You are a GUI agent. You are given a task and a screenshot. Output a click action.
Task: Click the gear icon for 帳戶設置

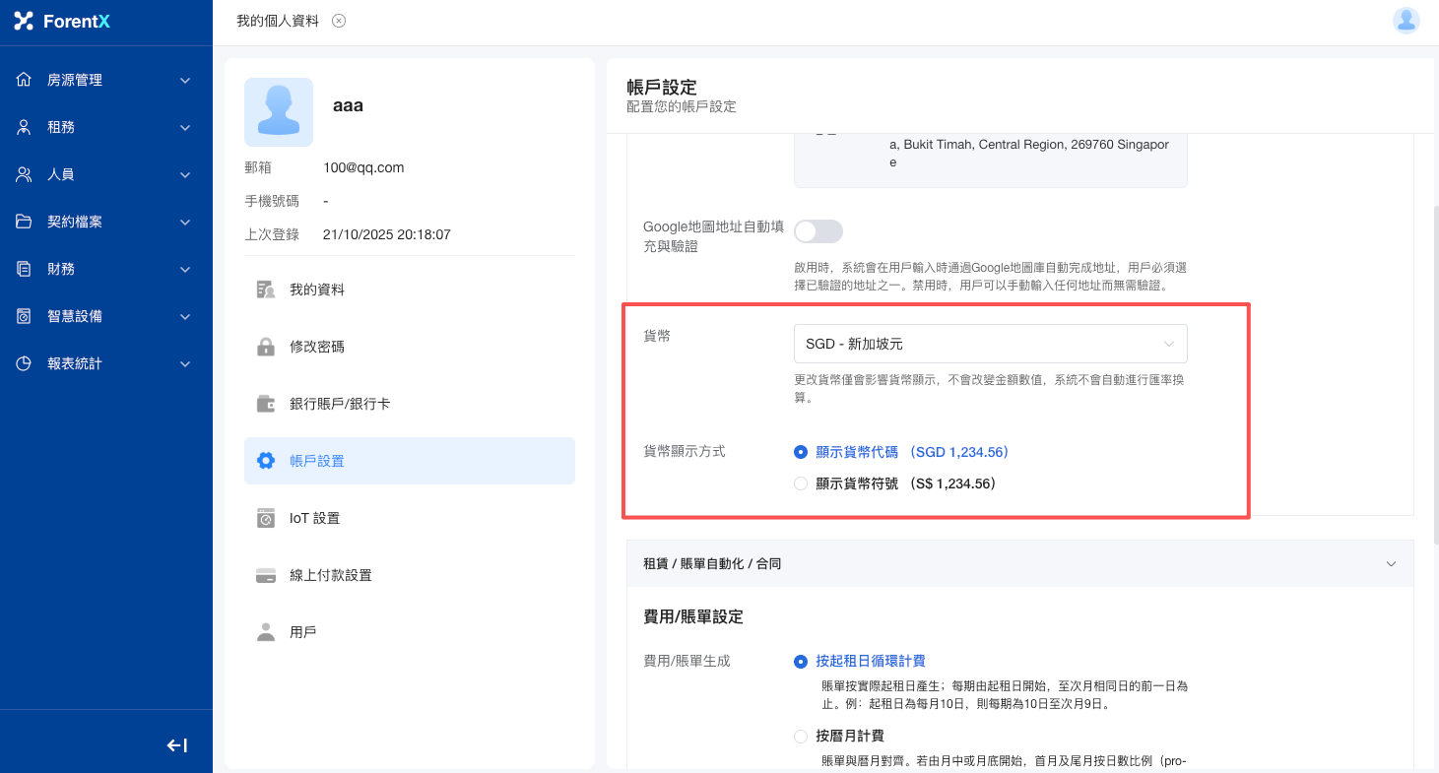265,461
